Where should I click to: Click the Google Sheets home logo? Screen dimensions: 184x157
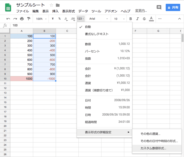8,8
